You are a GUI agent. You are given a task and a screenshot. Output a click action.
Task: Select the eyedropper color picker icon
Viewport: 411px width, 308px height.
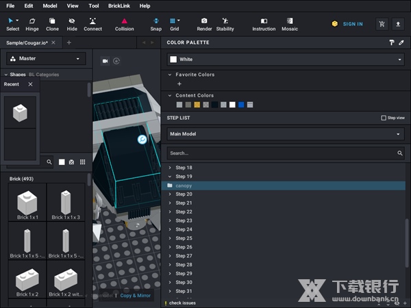(401, 42)
